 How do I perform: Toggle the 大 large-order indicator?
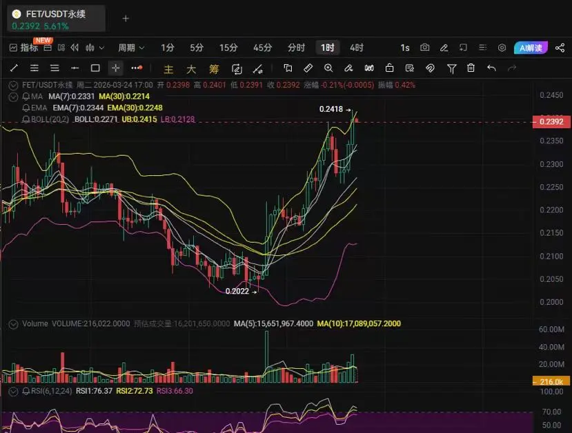tap(191, 68)
